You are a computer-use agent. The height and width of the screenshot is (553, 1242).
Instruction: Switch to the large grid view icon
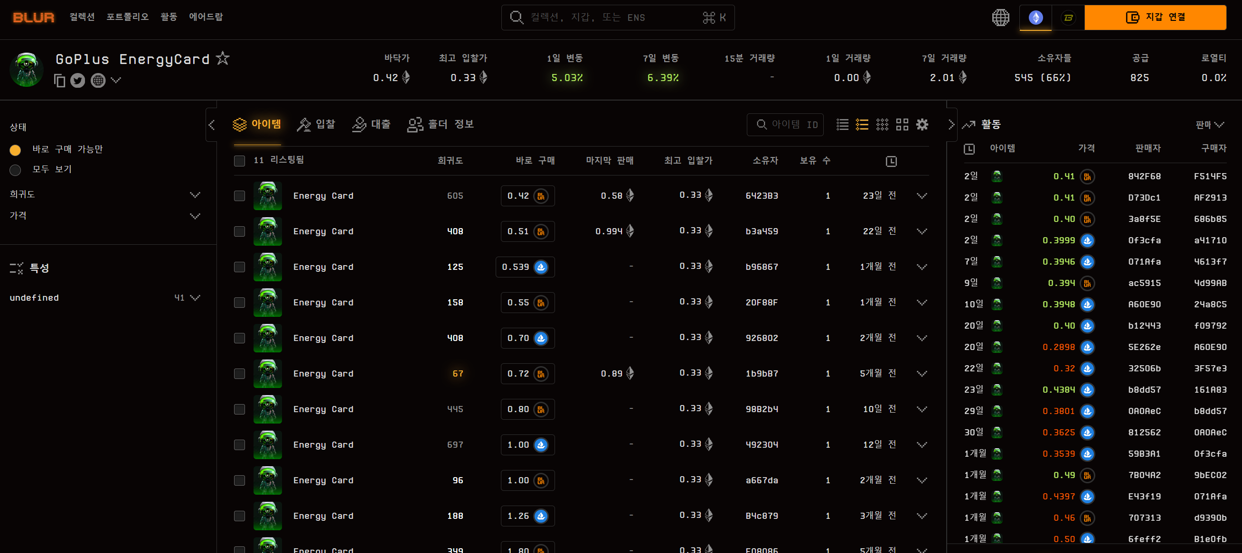coord(902,125)
